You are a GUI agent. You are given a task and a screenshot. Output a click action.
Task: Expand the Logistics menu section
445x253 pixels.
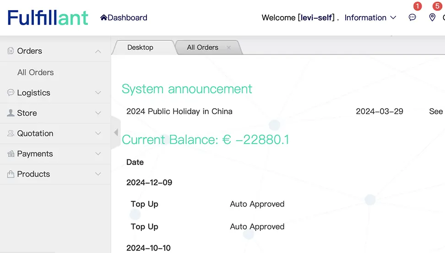point(98,93)
